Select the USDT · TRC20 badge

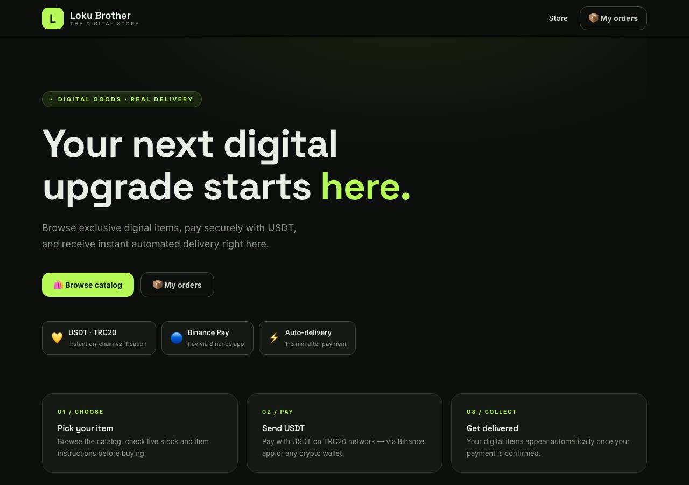99,338
